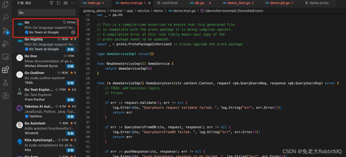Open extensions panel more actions (...) menu
Screen dimensions: 346x157
point(72,3)
